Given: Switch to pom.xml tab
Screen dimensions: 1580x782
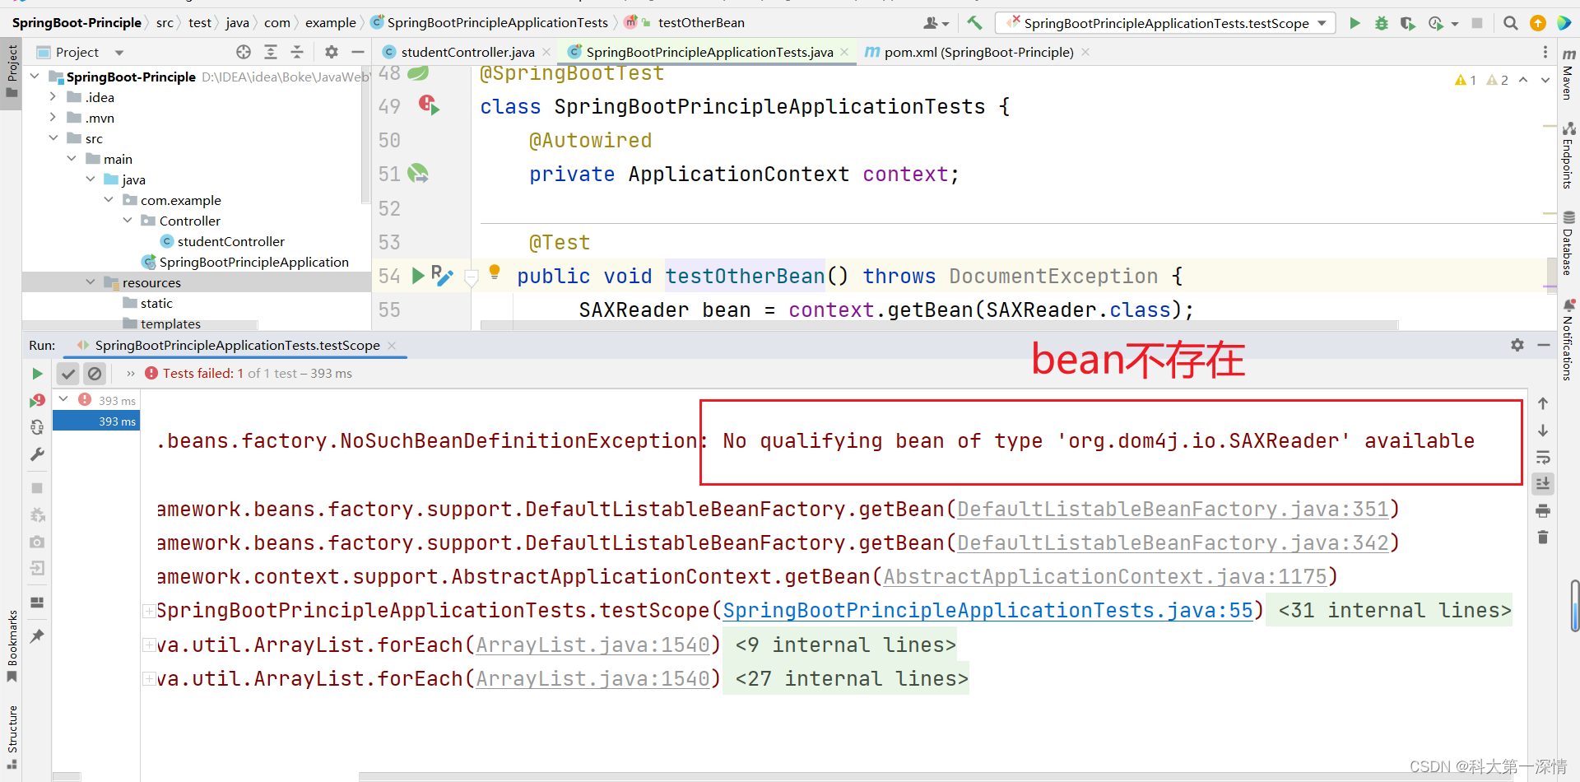Looking at the screenshot, I should [978, 52].
